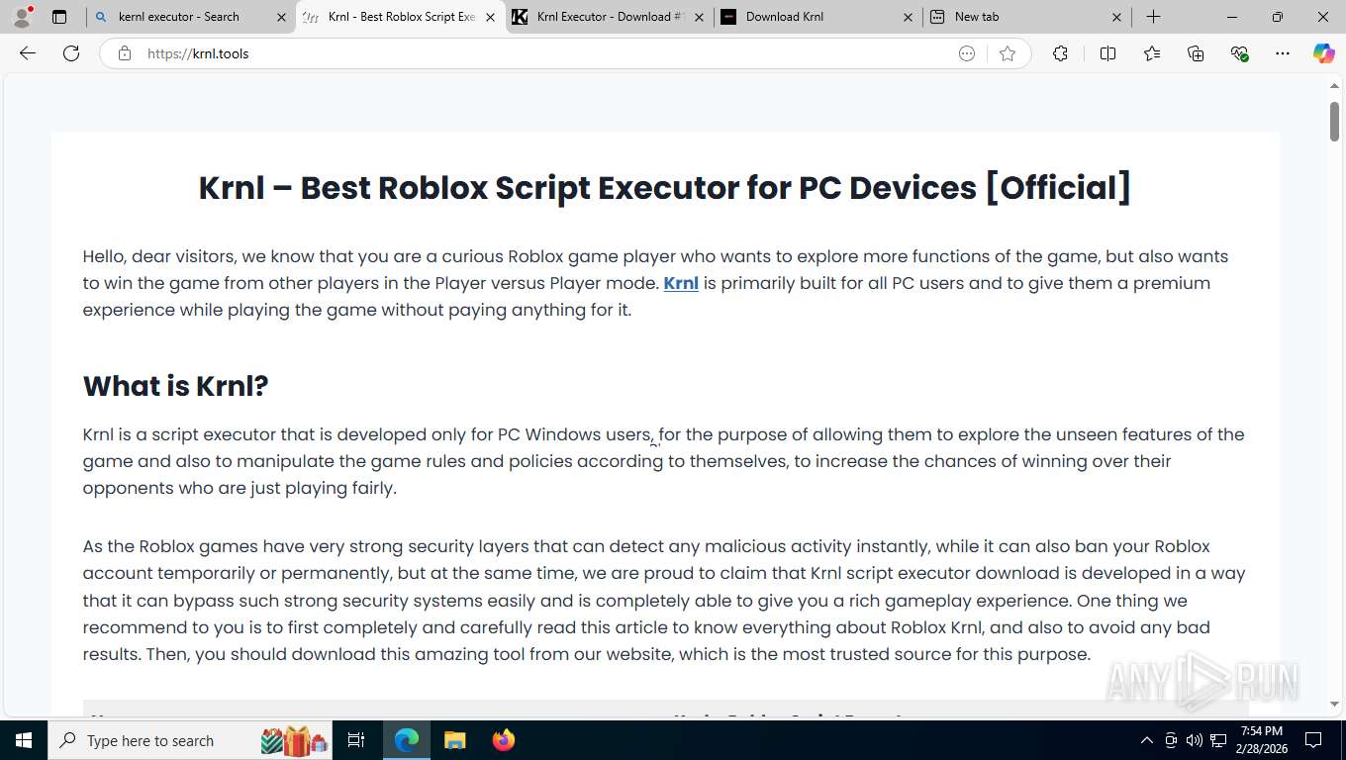Open Browser essentials heart icon
Screen dimensions: 1346x760
pyautogui.click(x=1239, y=53)
